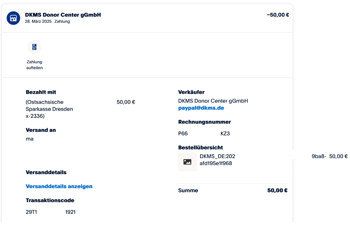Click the DKMS_DE order item description
This screenshot has height=231, width=350.
tap(217, 160)
